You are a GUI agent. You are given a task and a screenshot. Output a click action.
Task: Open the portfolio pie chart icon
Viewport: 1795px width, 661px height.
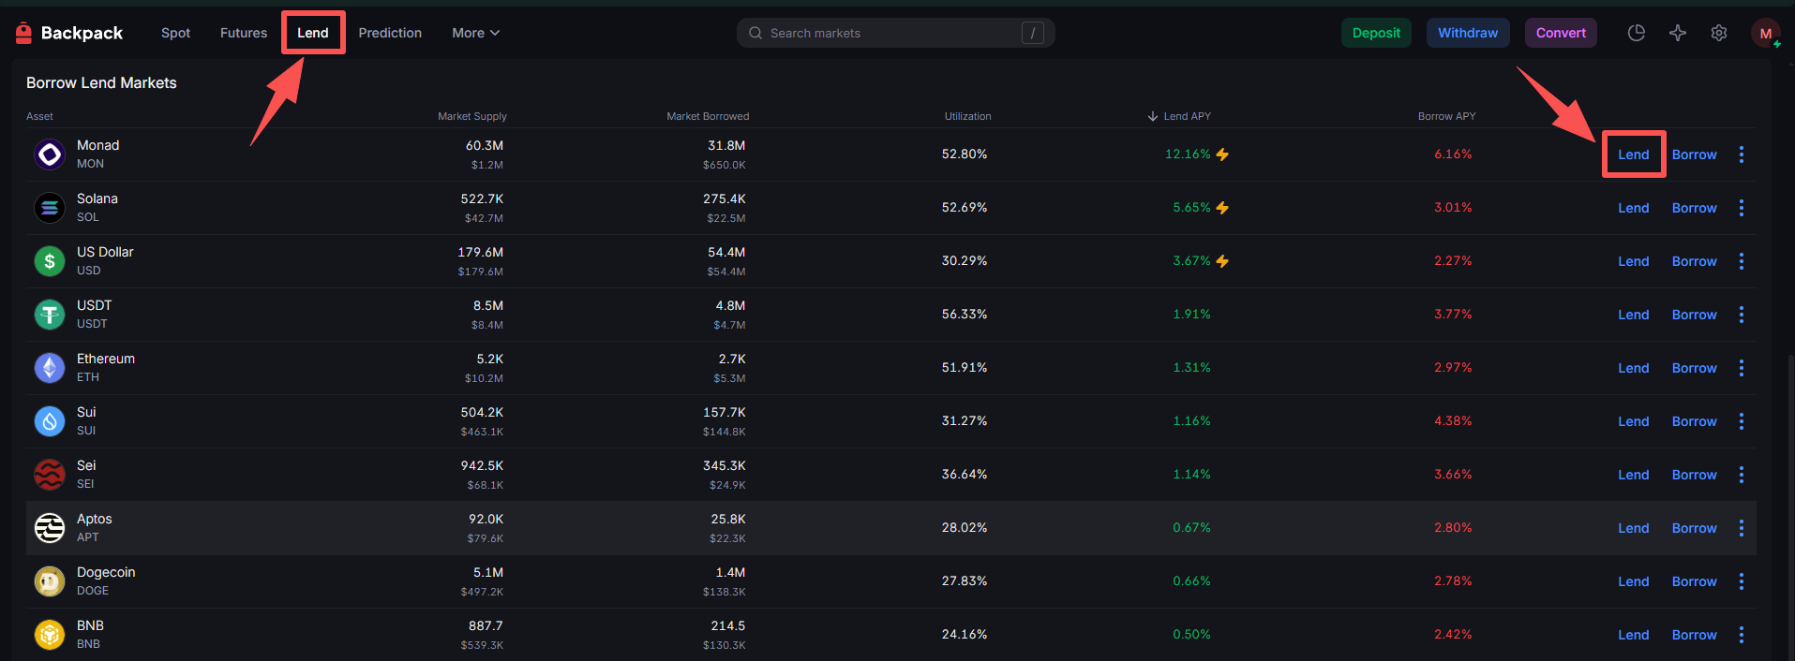pyautogui.click(x=1636, y=33)
